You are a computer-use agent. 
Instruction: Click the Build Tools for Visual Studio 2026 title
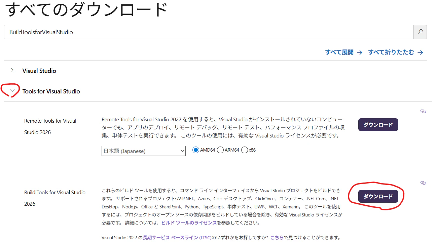pos(55,198)
